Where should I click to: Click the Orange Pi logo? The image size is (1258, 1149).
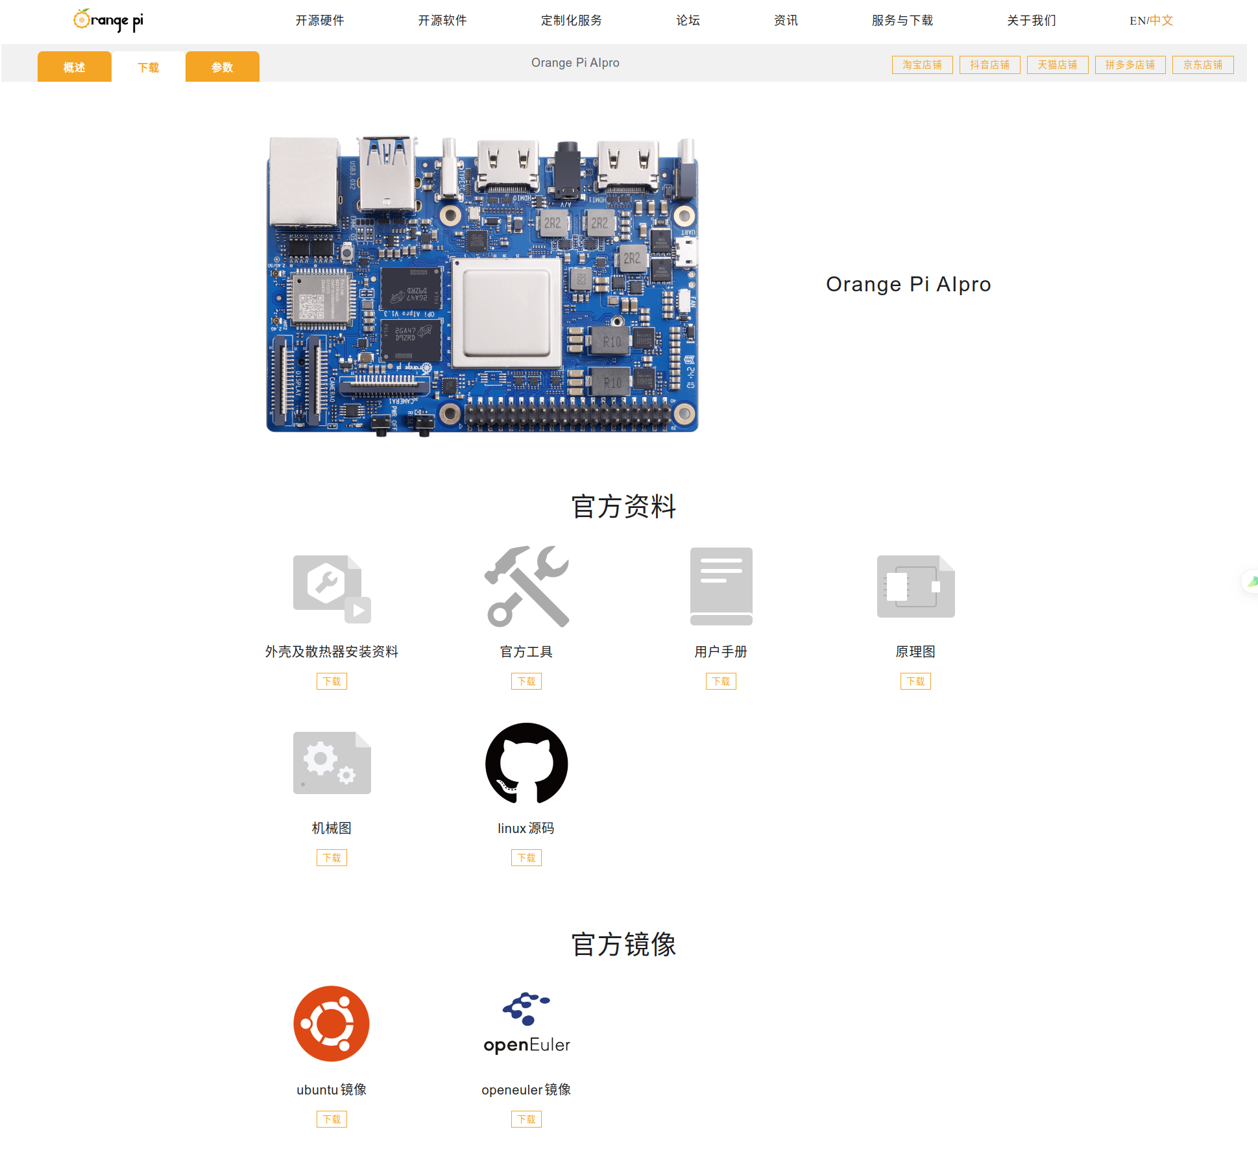pos(108,20)
